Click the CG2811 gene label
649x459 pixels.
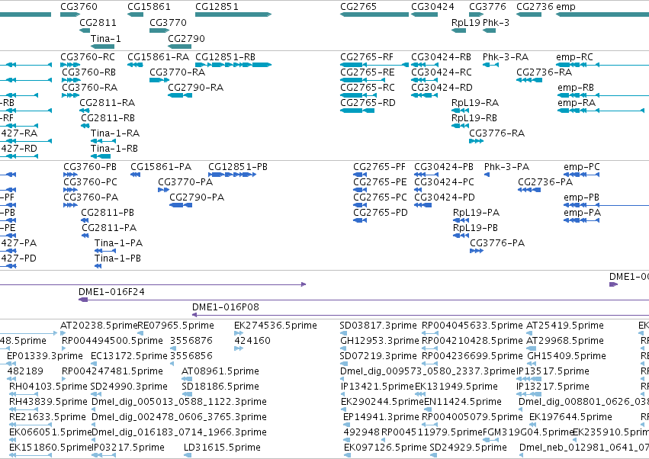[98, 23]
